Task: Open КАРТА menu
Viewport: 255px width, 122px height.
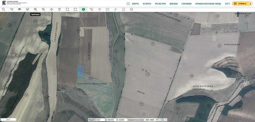Action: point(135,4)
